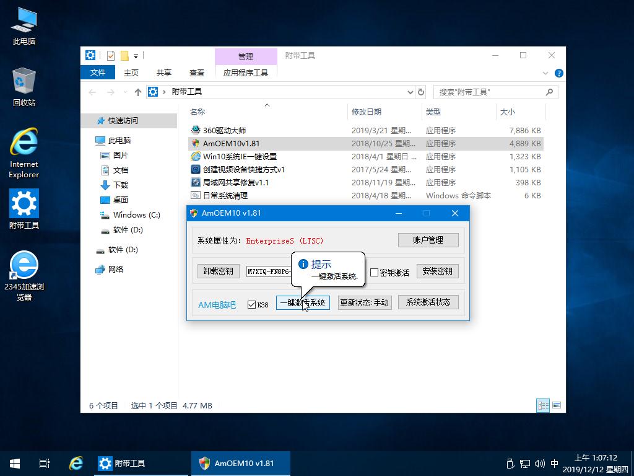This screenshot has width=634, height=476.
Task: Click the 卸载密钥 button
Action: (219, 271)
